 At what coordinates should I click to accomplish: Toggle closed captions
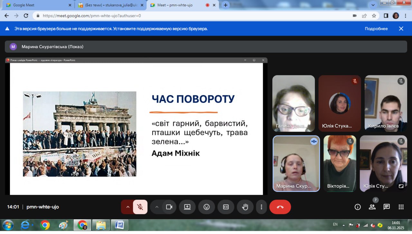(226, 207)
